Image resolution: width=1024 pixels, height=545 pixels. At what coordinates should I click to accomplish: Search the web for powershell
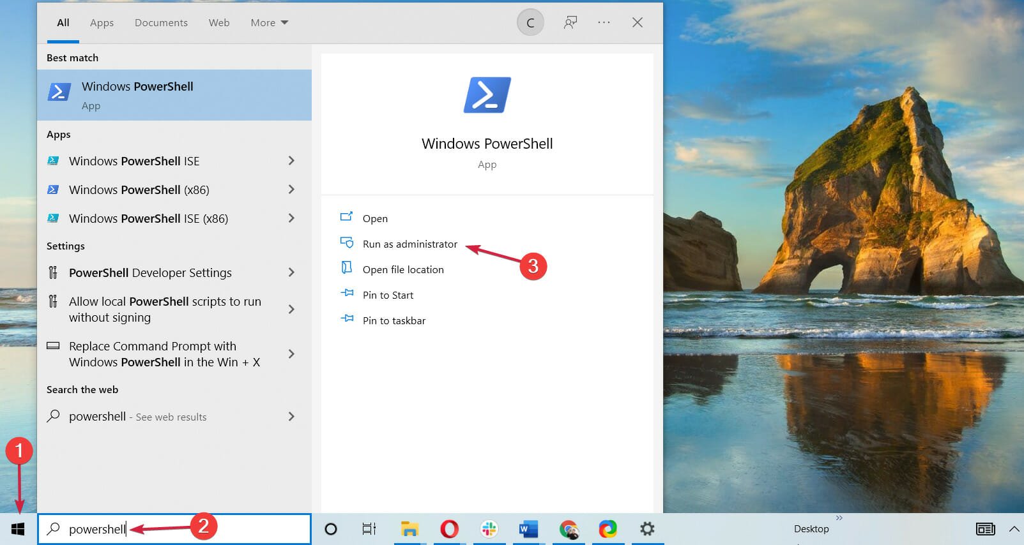coord(137,417)
